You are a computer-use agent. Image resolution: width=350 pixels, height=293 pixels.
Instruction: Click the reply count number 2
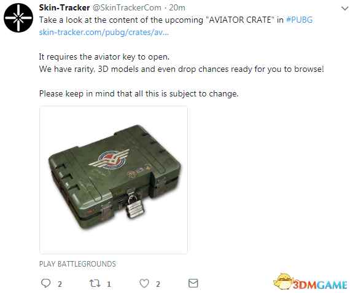click(60, 284)
